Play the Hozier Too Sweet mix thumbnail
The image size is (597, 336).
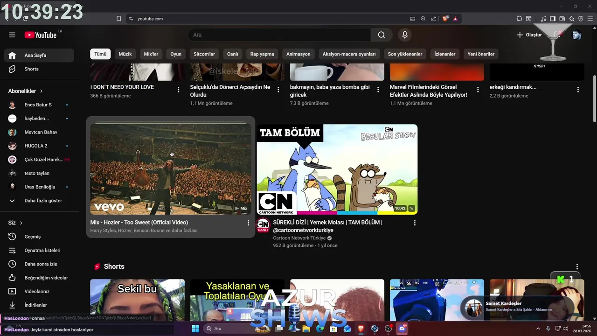pyautogui.click(x=171, y=169)
